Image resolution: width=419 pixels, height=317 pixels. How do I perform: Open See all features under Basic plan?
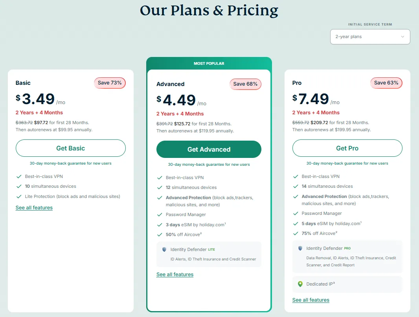tap(34, 208)
